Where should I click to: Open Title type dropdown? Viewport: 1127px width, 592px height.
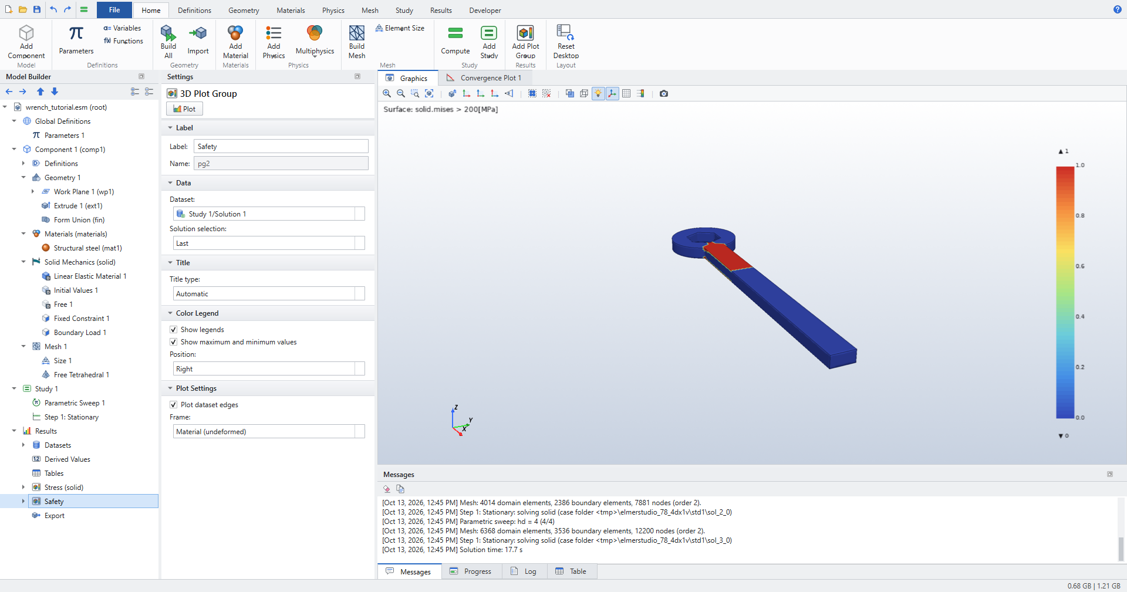[x=269, y=293]
